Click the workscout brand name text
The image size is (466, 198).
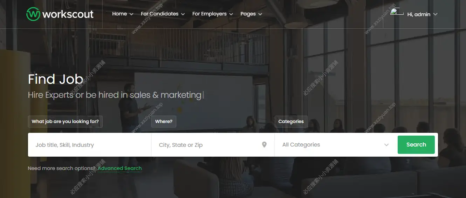(x=68, y=14)
